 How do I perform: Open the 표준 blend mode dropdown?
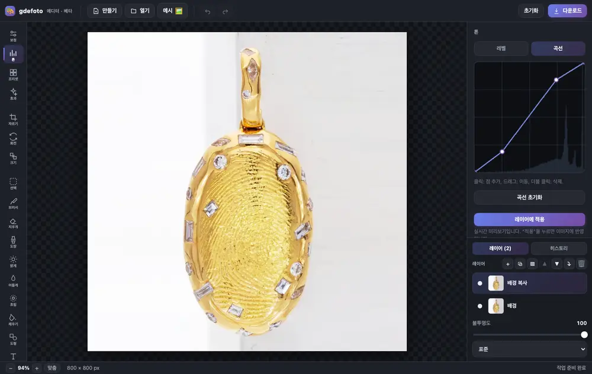click(529, 349)
